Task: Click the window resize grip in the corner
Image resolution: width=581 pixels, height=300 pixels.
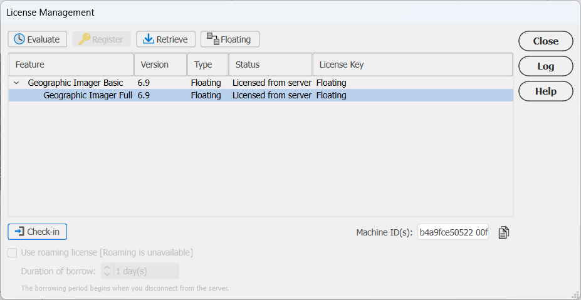Action: (575, 295)
